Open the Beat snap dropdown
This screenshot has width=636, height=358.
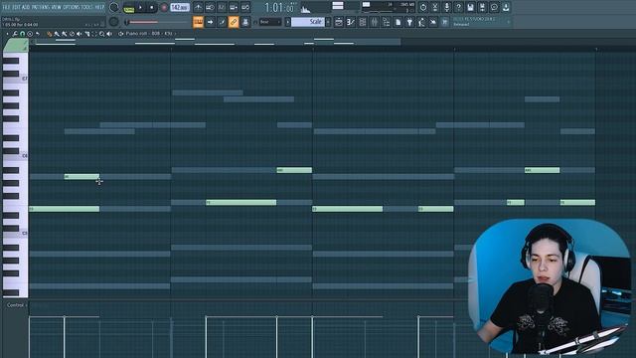click(270, 22)
